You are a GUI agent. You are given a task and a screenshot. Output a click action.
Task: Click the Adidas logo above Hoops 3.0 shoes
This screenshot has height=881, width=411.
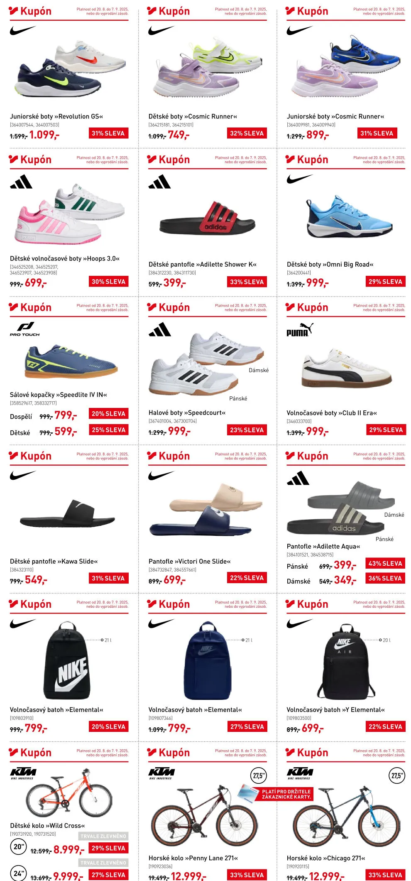point(21,182)
